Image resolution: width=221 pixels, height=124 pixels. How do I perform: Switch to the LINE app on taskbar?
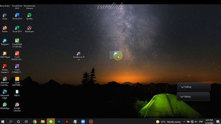51,122
